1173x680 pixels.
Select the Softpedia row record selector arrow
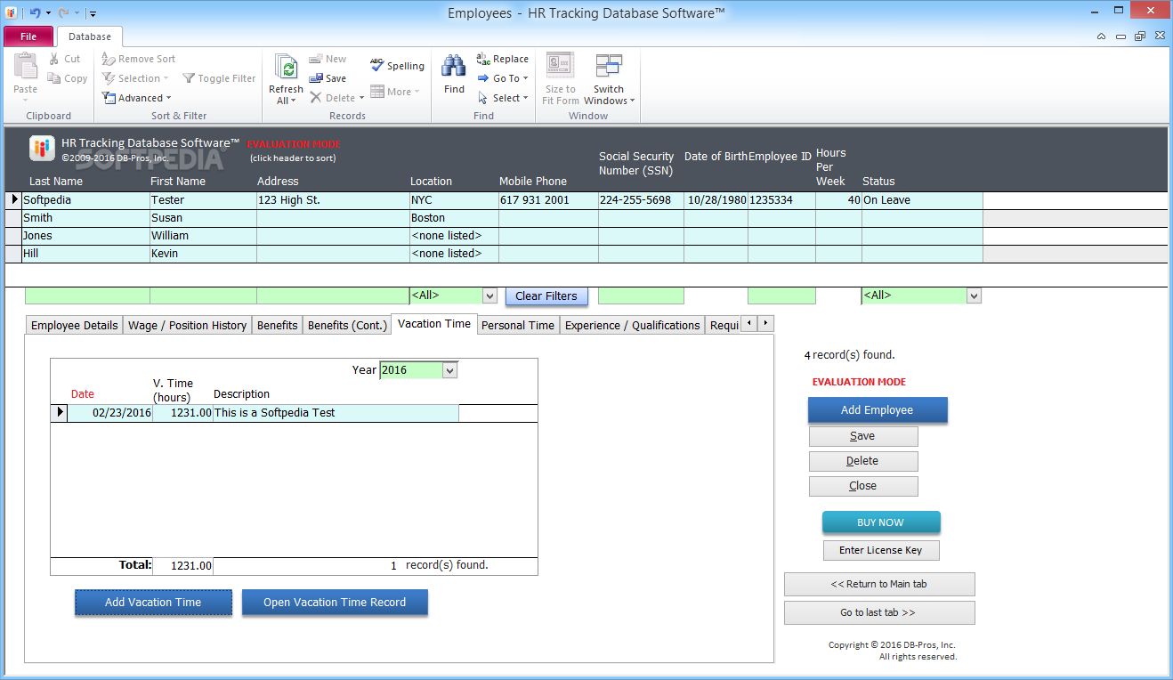(14, 200)
